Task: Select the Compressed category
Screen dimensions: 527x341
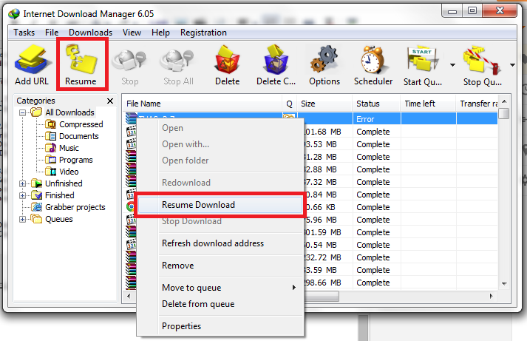Action: [81, 124]
